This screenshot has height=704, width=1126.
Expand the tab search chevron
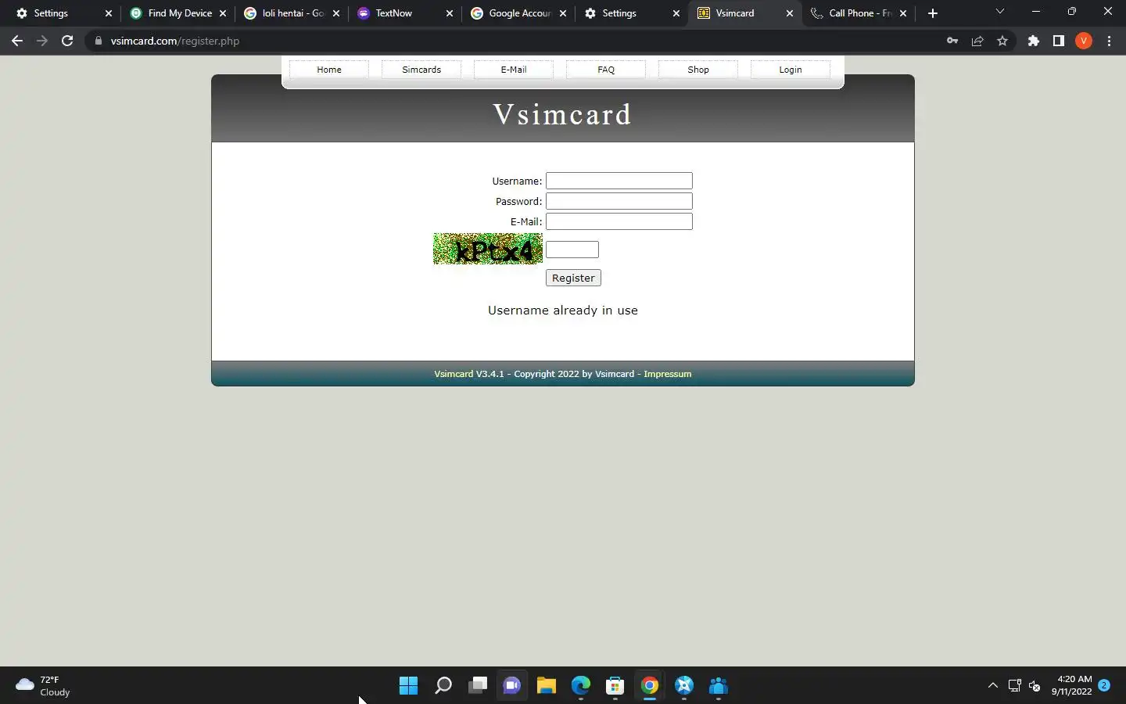tap(999, 12)
